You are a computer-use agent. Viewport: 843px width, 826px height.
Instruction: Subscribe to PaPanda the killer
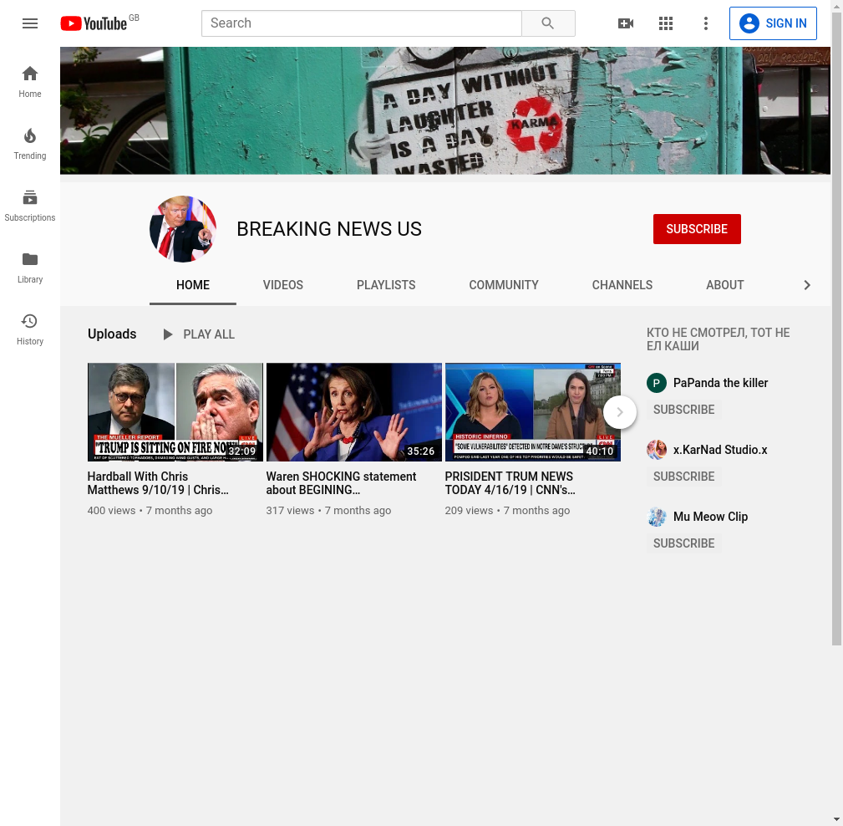(x=683, y=410)
